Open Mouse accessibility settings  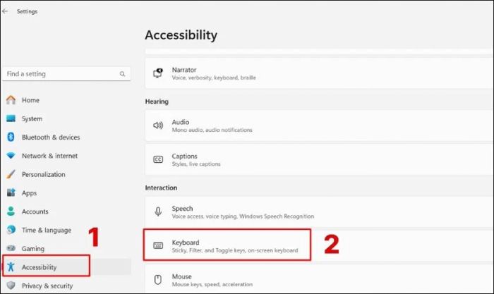[319, 279]
